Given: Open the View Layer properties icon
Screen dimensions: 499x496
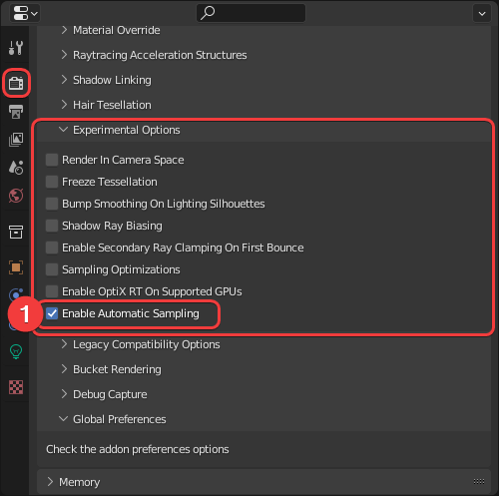Looking at the screenshot, I should point(16,139).
